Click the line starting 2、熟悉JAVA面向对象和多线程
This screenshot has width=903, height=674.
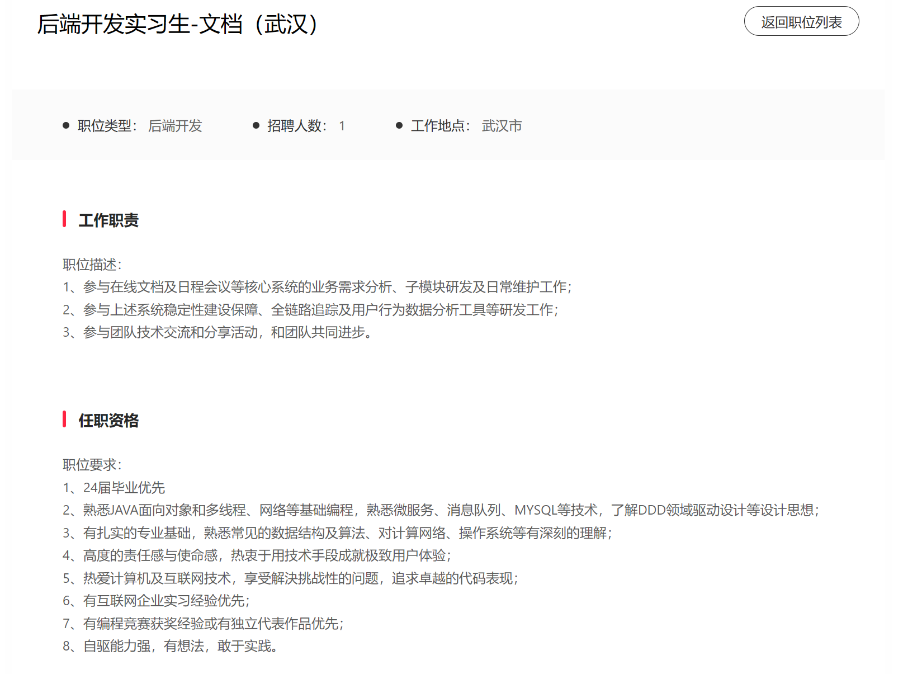441,510
